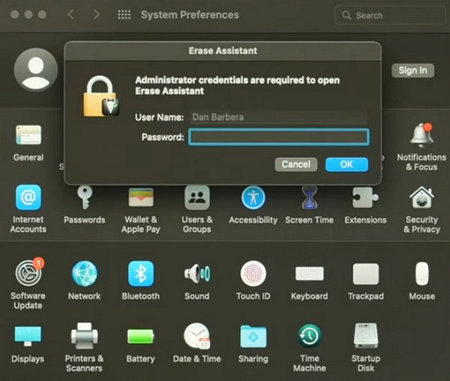
Task: Open Network preferences
Action: pyautogui.click(x=85, y=274)
